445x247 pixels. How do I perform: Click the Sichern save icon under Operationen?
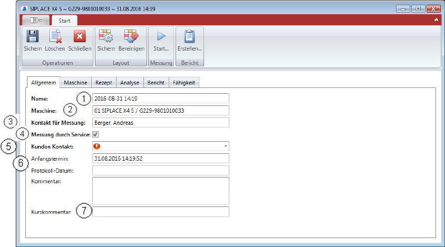[x=32, y=36]
